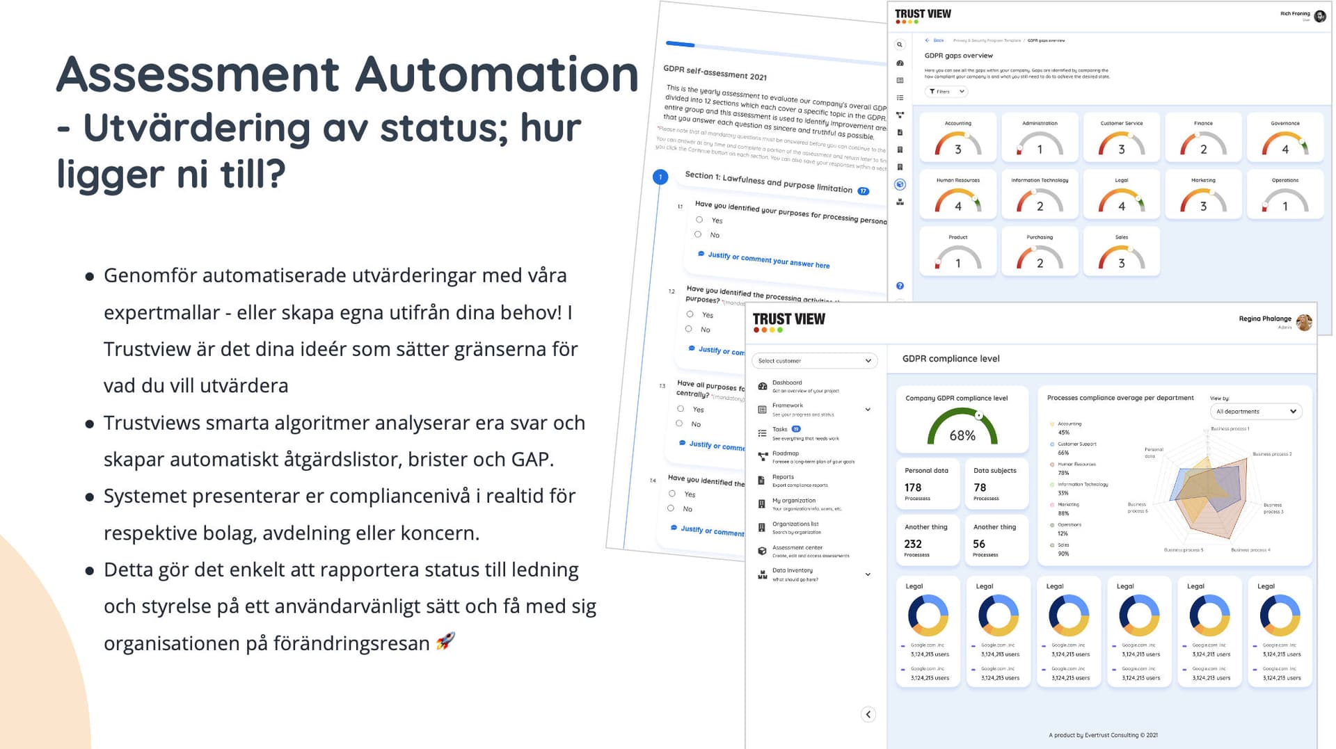This screenshot has width=1336, height=749.
Task: Open framework icon in gaps overview collapsed sidebar
Action: (x=900, y=81)
